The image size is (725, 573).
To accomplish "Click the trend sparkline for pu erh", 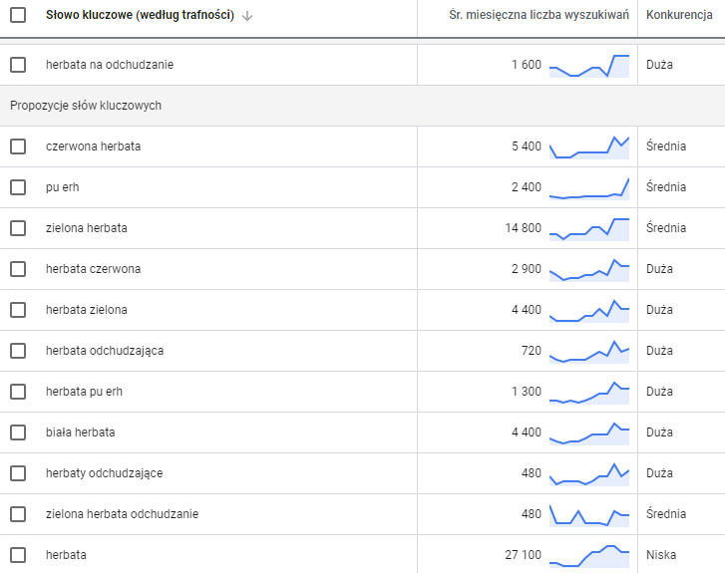I will [x=589, y=187].
